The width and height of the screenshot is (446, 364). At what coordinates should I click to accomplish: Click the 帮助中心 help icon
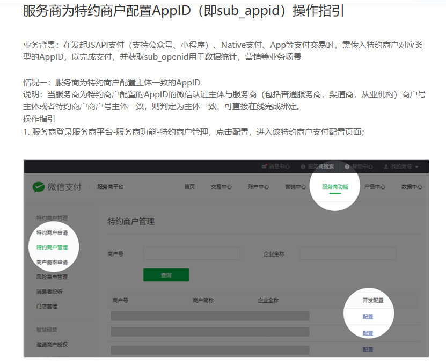coord(347,167)
